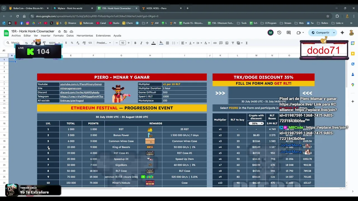
Task: Open the minaryganar.com link
Action: click(71, 88)
